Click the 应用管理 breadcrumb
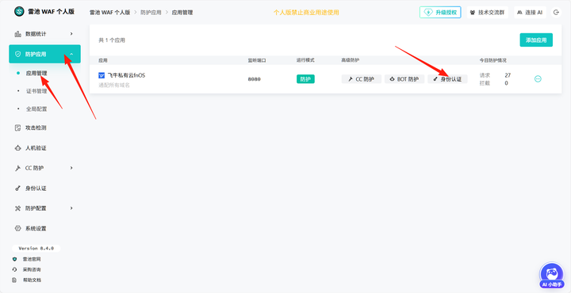The width and height of the screenshot is (571, 293). click(182, 13)
